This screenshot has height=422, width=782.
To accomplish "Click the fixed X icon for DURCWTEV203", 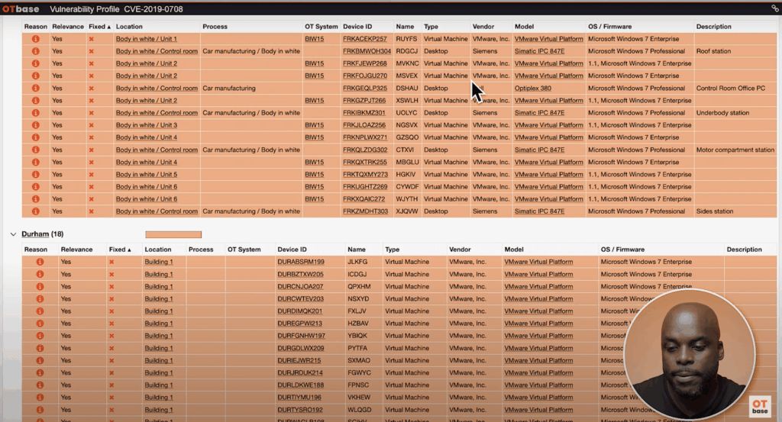I will tap(112, 299).
